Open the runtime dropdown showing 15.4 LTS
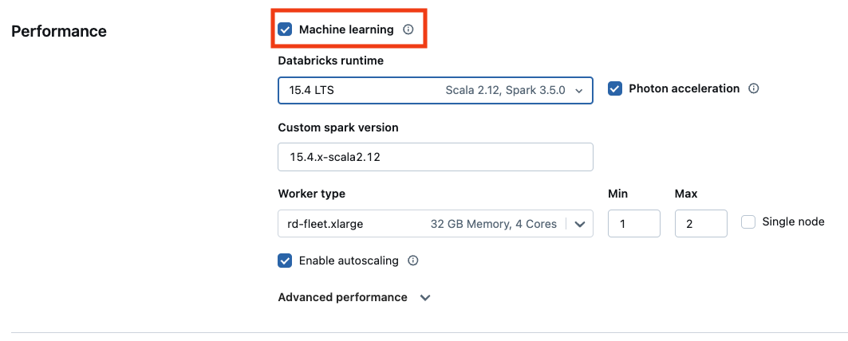Image resolution: width=848 pixels, height=341 pixels. [435, 91]
